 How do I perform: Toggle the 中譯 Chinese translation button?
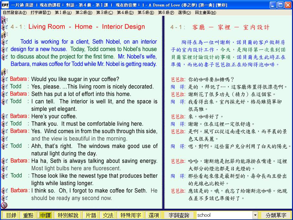(45, 215)
